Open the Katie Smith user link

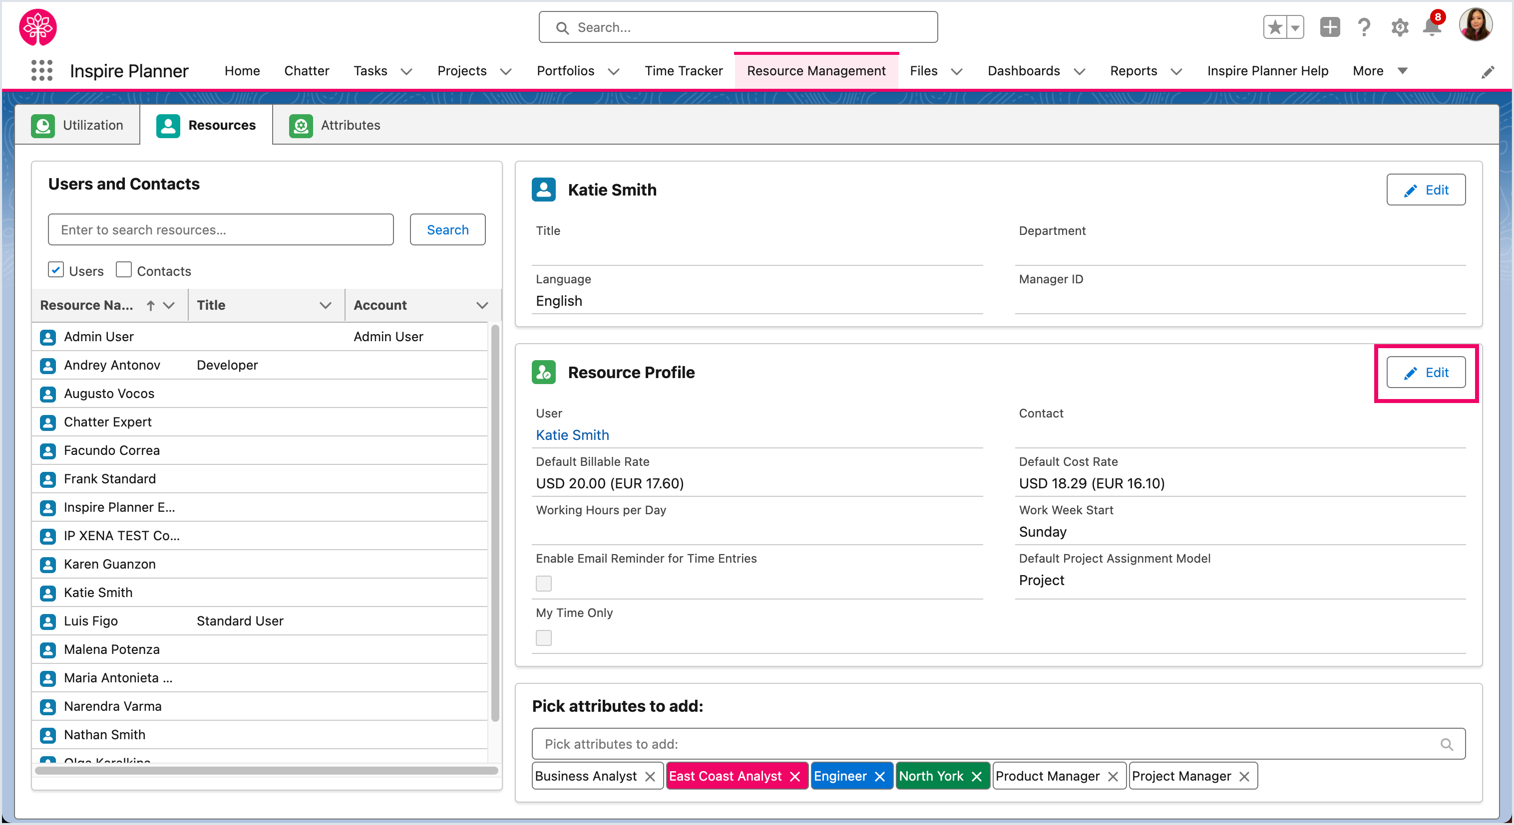572,435
